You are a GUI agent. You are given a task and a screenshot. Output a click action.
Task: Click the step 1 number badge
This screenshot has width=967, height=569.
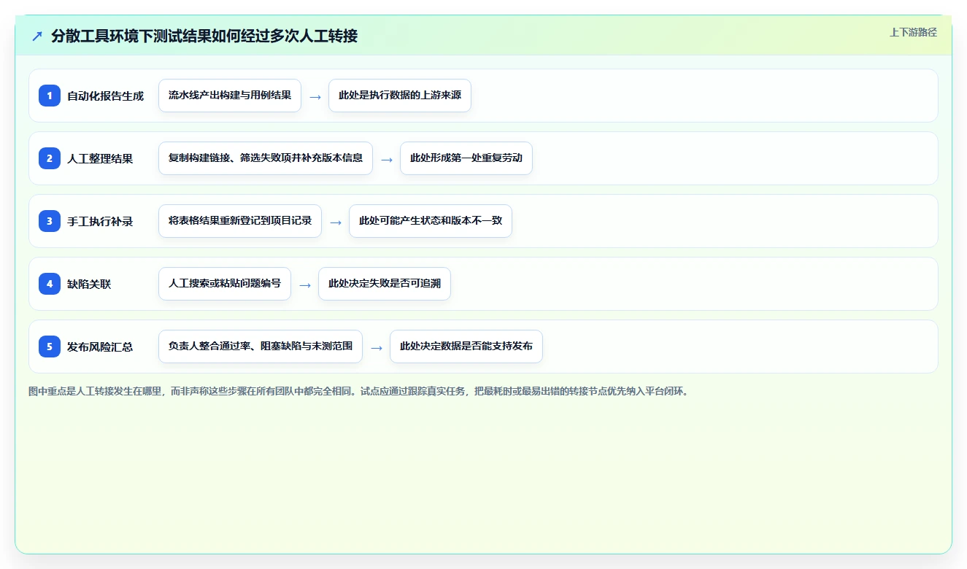50,96
